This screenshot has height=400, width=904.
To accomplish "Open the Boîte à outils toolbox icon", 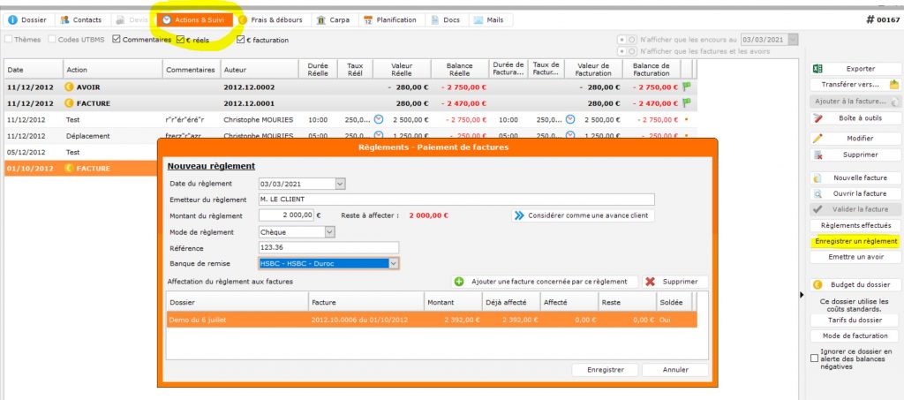I will tap(817, 118).
